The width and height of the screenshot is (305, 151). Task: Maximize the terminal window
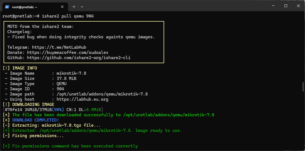[286, 6]
